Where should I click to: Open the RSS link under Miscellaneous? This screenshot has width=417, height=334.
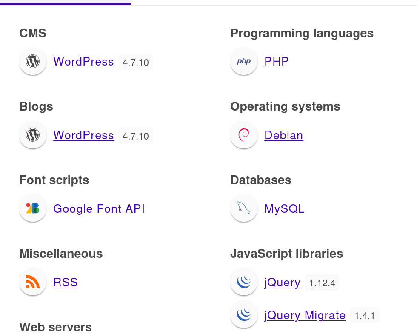coord(66,283)
